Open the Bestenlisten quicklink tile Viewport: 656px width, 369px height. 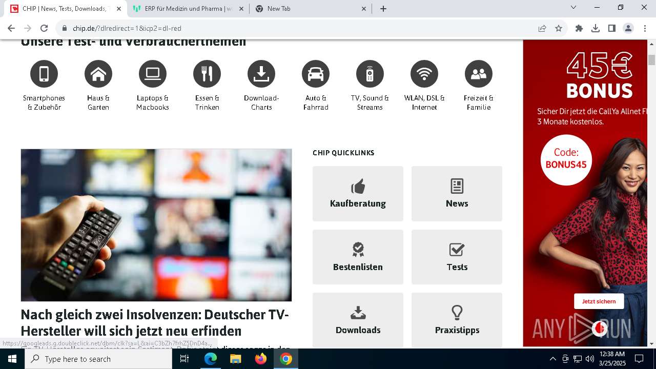pyautogui.click(x=358, y=257)
